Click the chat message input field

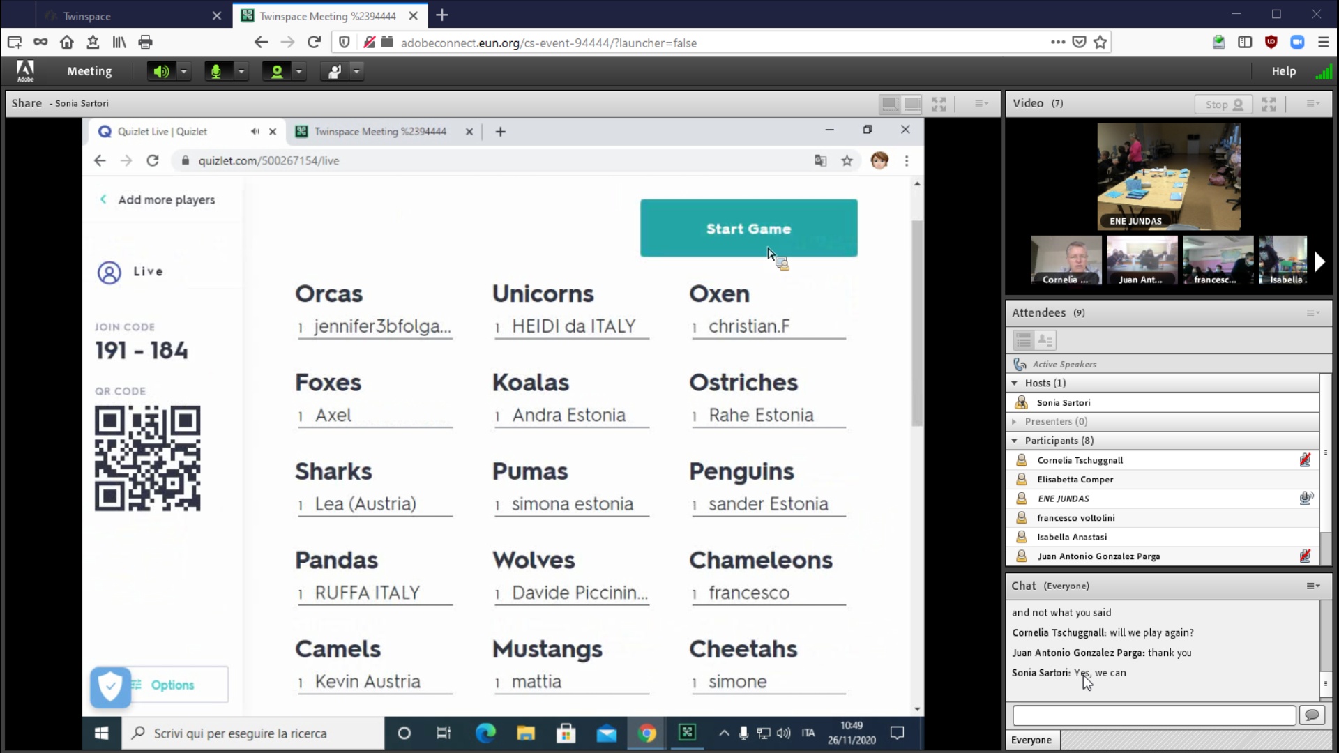[x=1153, y=715]
